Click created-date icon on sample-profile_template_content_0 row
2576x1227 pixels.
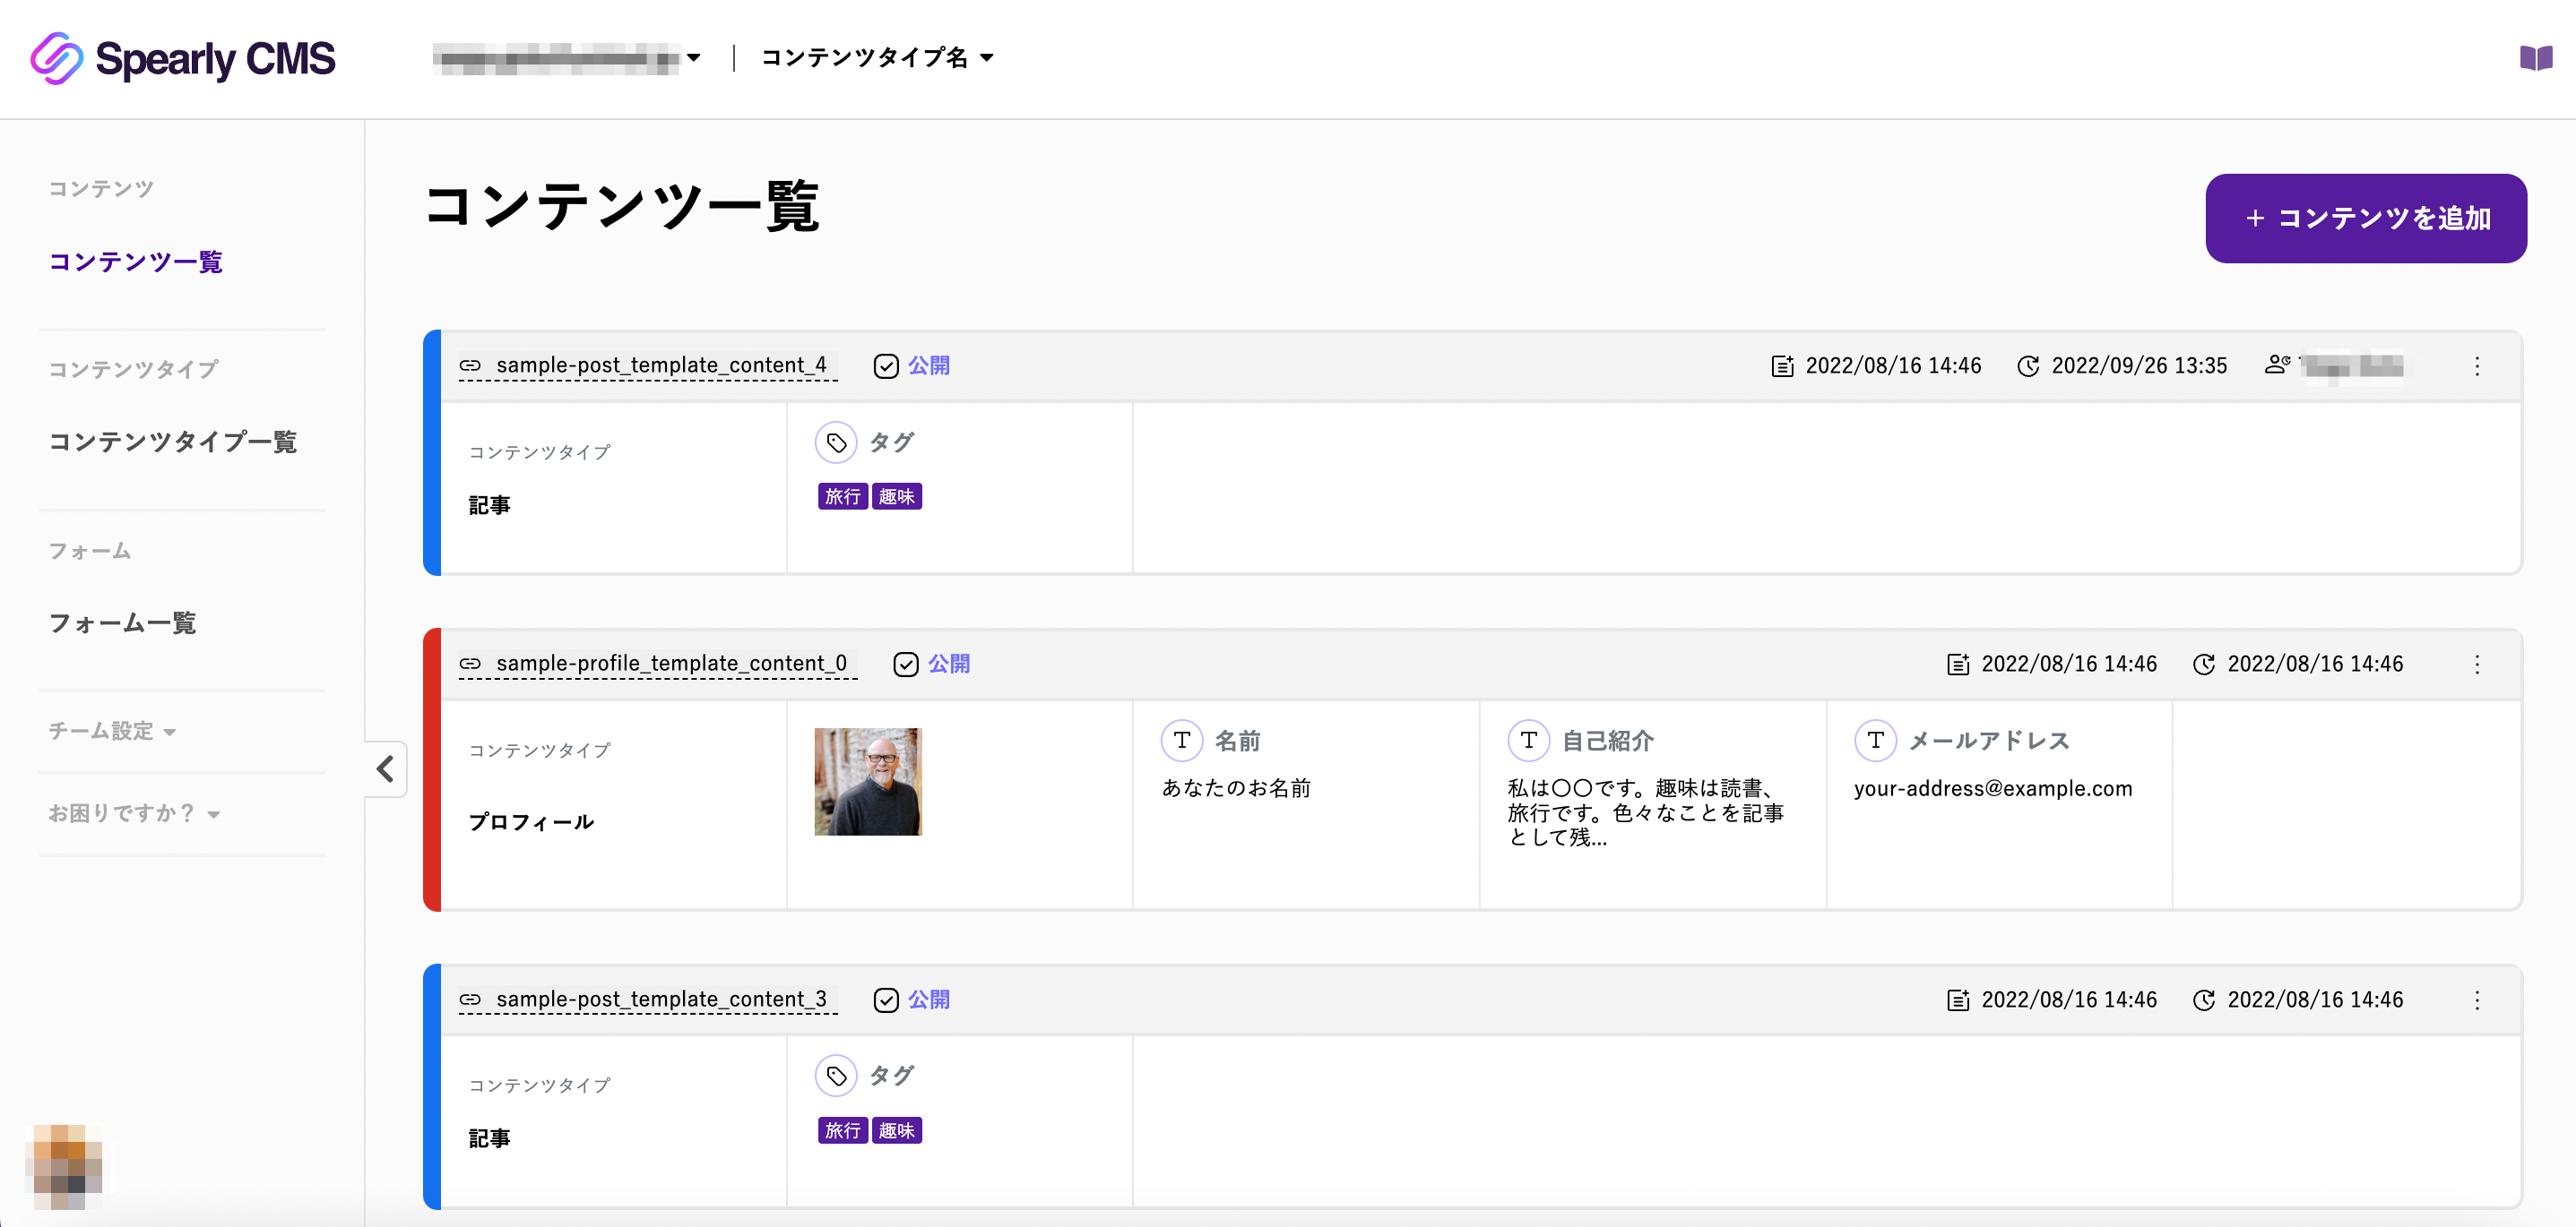click(x=1958, y=664)
